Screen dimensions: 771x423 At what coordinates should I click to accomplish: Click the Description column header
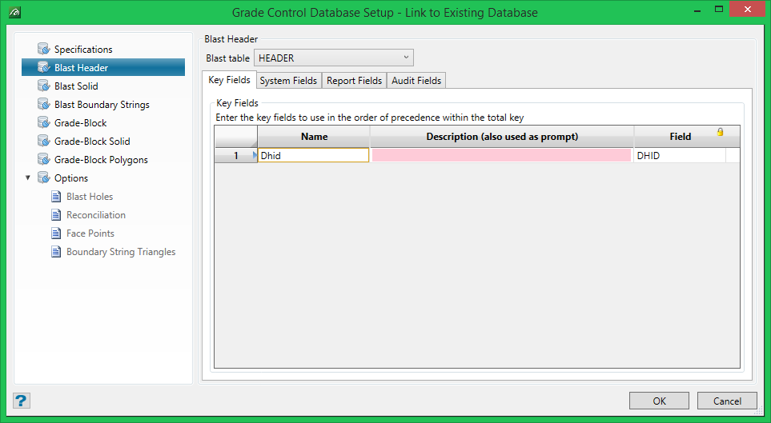[x=502, y=137]
